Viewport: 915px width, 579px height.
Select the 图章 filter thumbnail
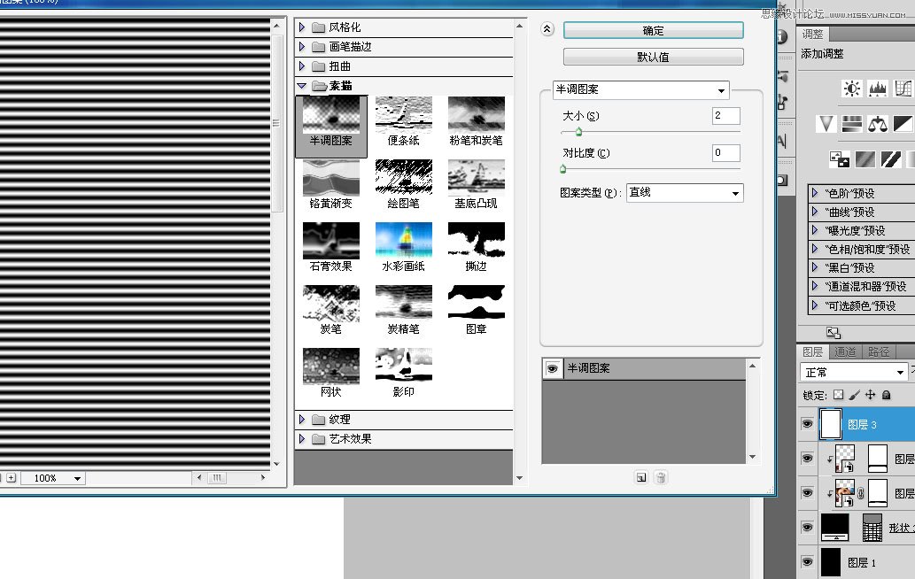coord(477,311)
